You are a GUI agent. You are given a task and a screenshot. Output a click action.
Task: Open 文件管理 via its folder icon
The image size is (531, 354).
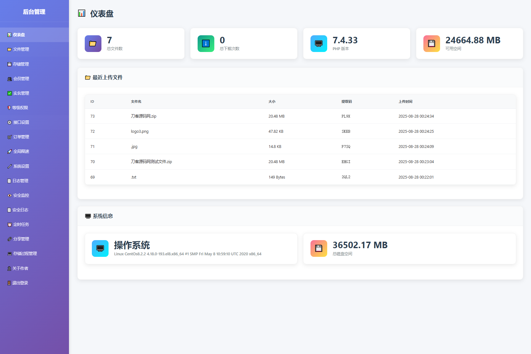(9, 49)
